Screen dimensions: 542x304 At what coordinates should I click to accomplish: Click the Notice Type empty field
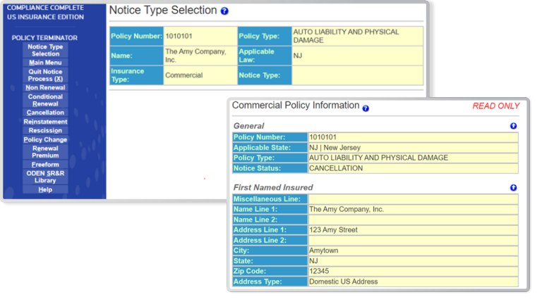coord(357,75)
